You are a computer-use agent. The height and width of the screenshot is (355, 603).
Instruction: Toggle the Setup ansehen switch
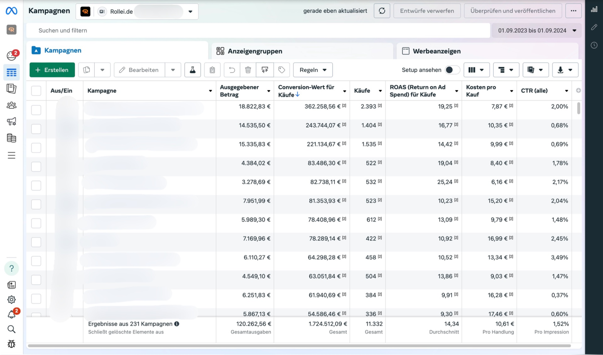452,70
